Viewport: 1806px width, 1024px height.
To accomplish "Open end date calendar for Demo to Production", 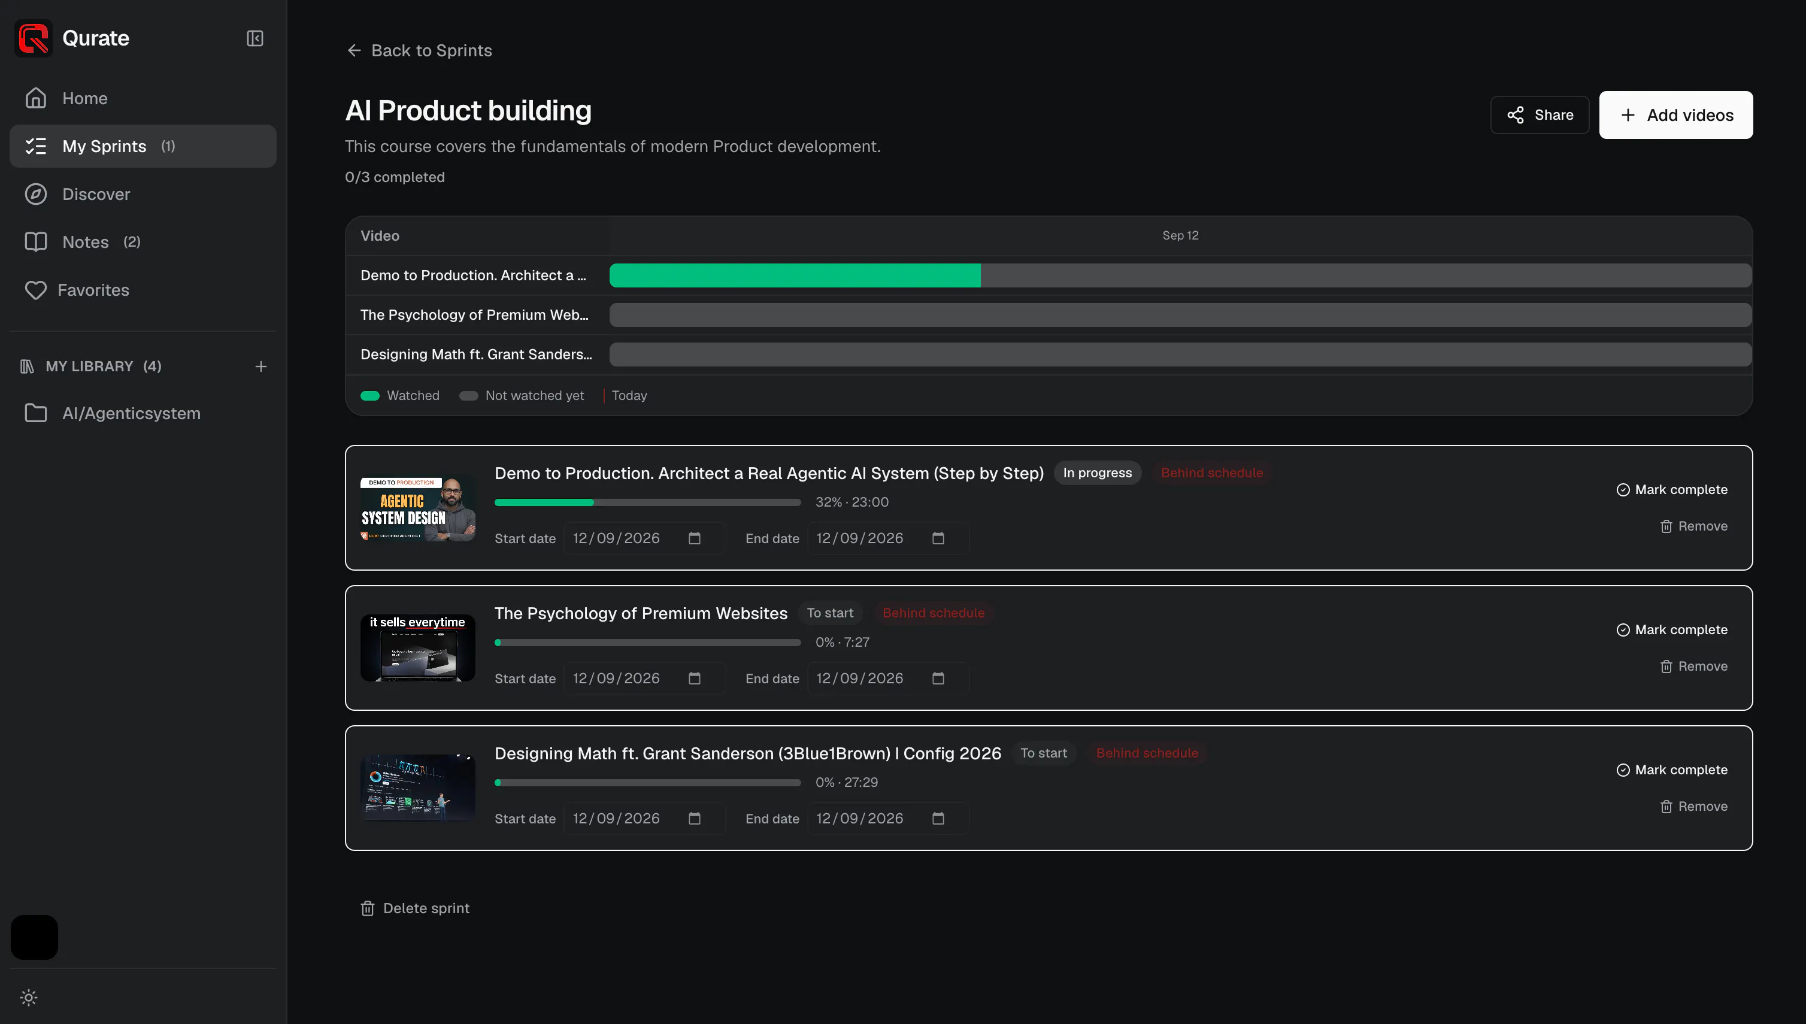I will 938,538.
